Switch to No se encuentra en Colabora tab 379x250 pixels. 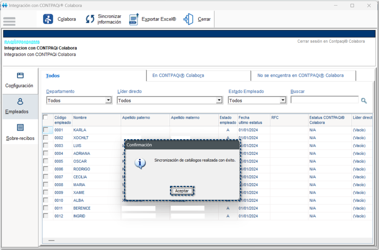coord(300,75)
